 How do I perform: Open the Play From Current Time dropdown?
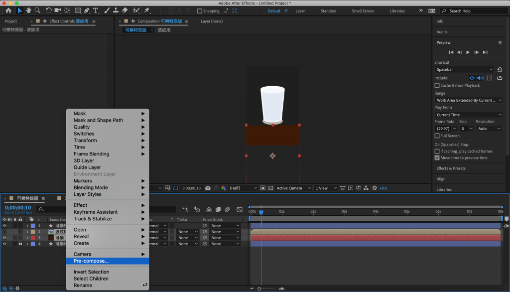tap(468, 115)
